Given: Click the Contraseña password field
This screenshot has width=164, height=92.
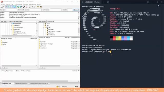Looking at the screenshot, I should coord(56,10).
